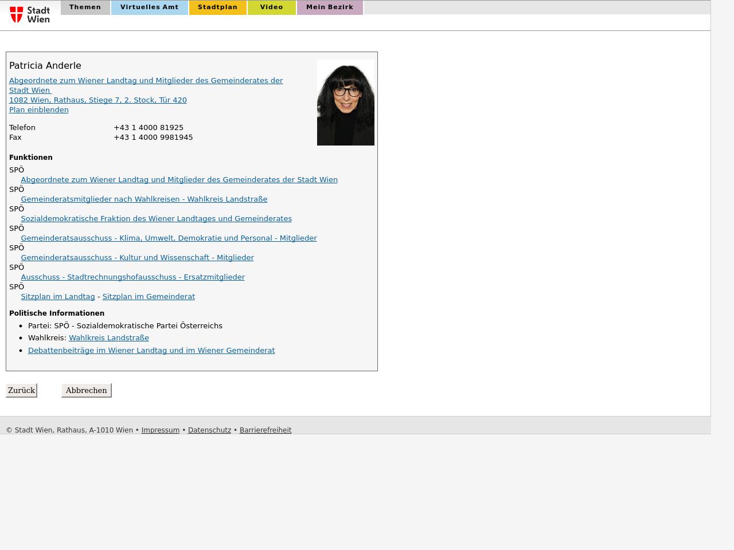The height and width of the screenshot is (550, 734).
Task: Select the telephone number +43 1 4000 81925
Action: pyautogui.click(x=149, y=127)
